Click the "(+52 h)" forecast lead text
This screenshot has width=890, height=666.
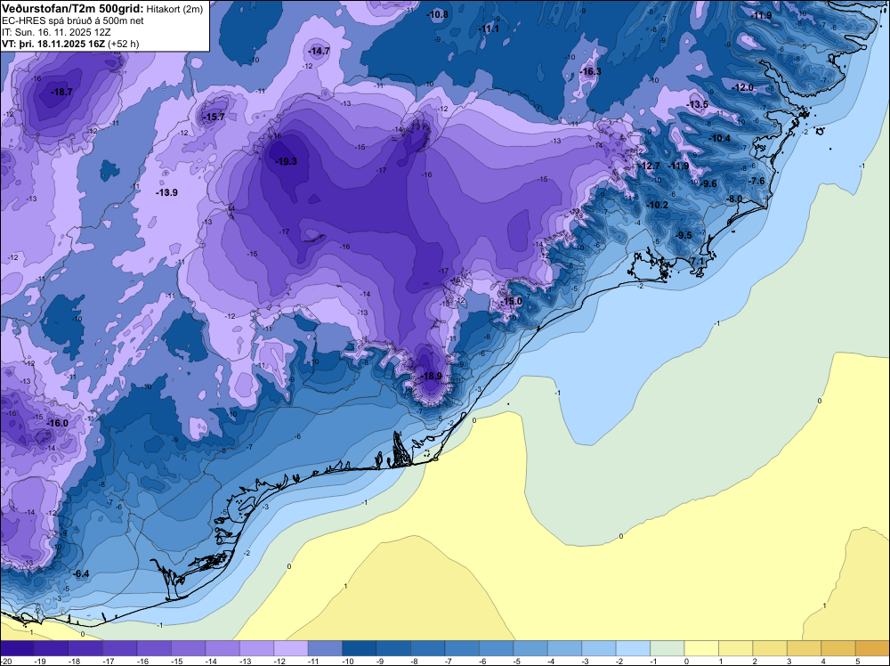[125, 44]
